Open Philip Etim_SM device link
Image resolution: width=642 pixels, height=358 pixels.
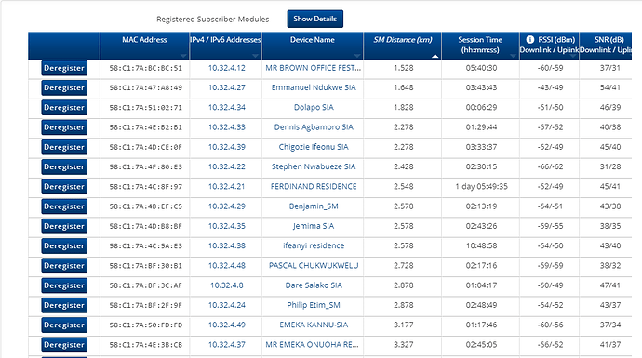coord(314,305)
